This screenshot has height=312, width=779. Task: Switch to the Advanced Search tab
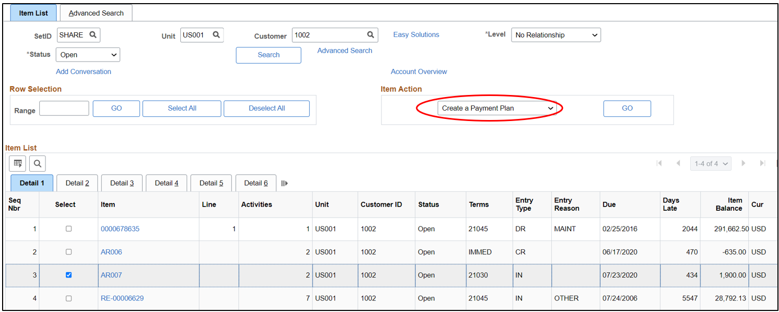pyautogui.click(x=96, y=13)
